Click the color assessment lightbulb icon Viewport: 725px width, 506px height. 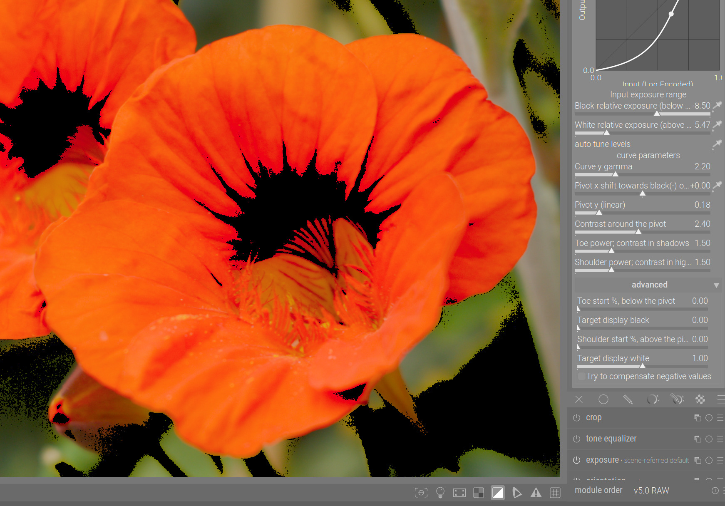[x=440, y=493]
